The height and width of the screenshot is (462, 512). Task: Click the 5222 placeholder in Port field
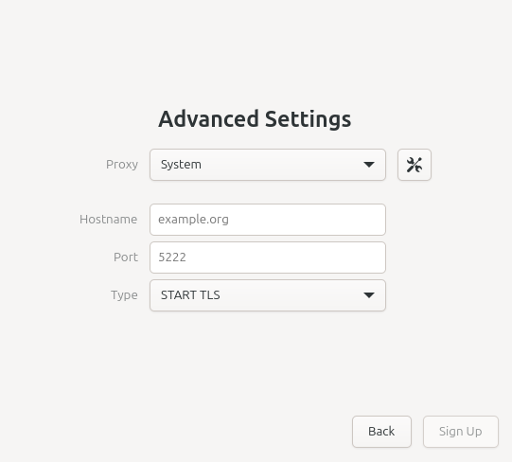(x=172, y=258)
